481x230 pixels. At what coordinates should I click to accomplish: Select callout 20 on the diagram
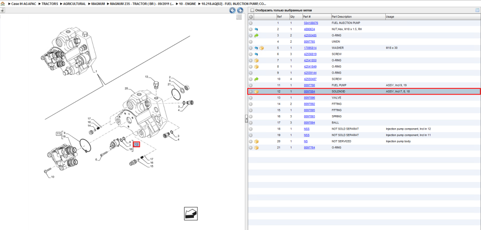pyautogui.click(x=126, y=88)
